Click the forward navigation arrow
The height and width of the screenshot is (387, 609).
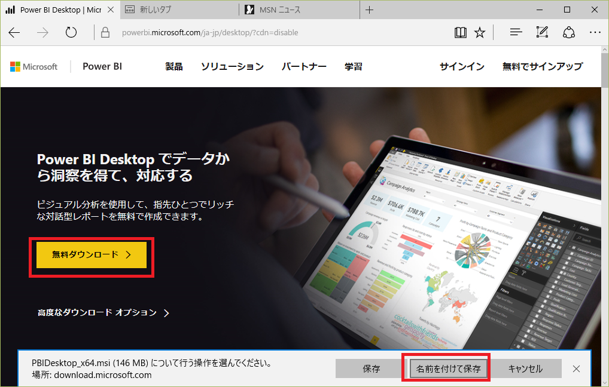(x=42, y=33)
